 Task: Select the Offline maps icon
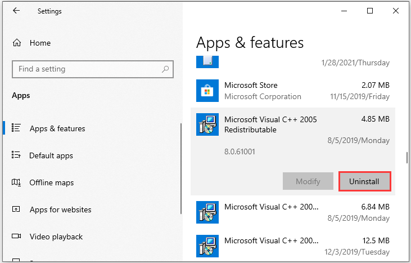tap(16, 182)
